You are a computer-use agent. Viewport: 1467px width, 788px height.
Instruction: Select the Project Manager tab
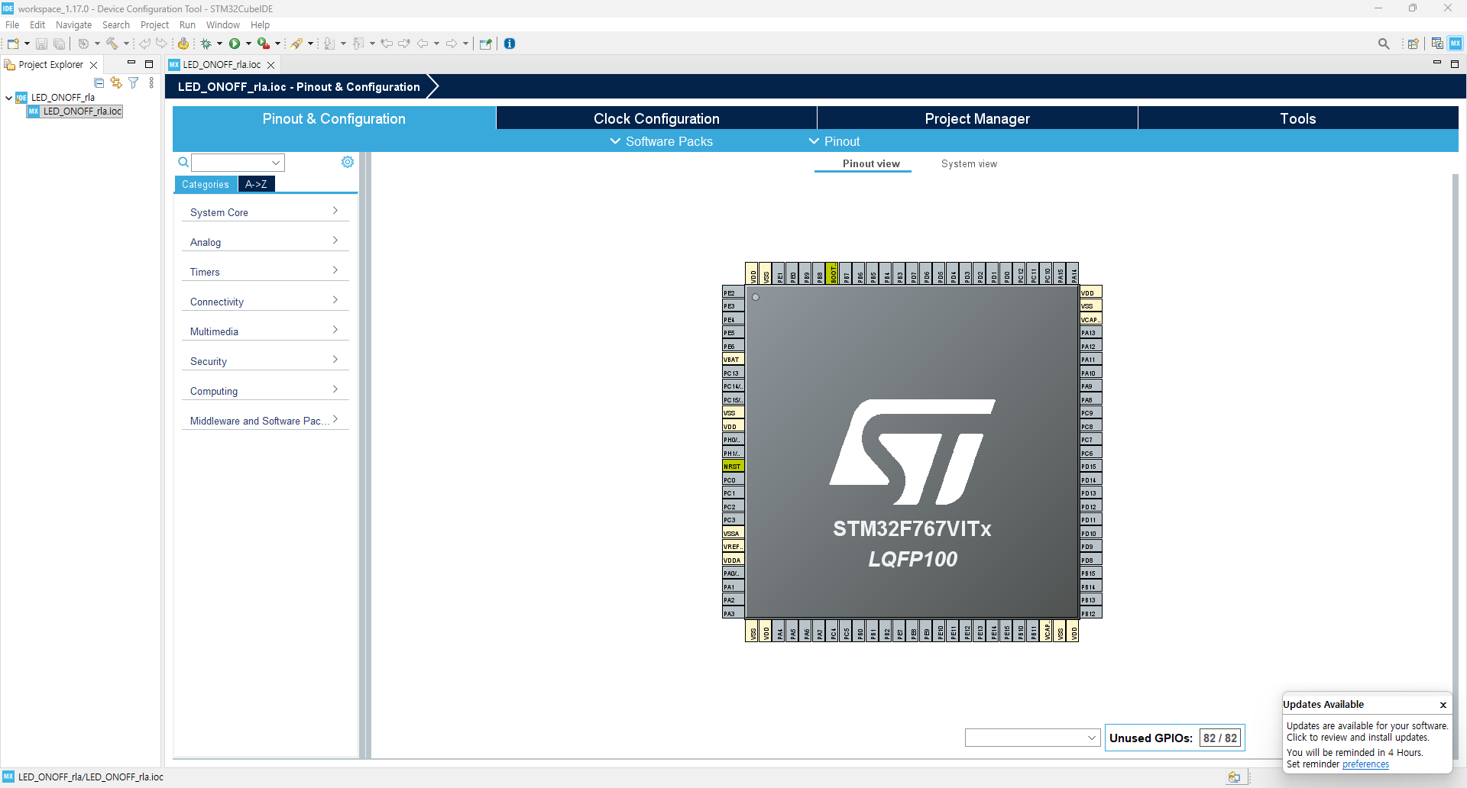coord(977,118)
